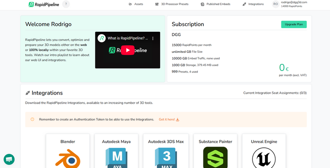
Task: Click the Integrations plug icon in navbar
Action: coord(244,4)
